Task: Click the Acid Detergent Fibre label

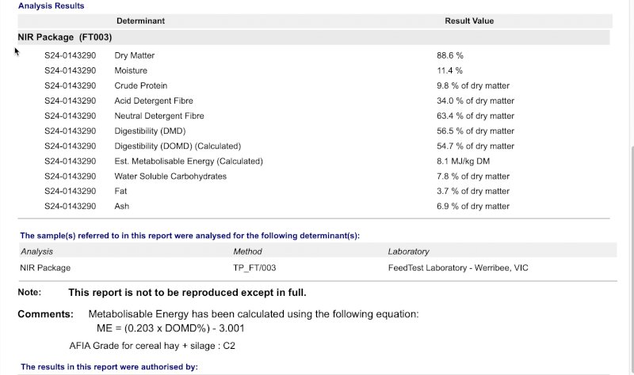Action: tap(154, 101)
